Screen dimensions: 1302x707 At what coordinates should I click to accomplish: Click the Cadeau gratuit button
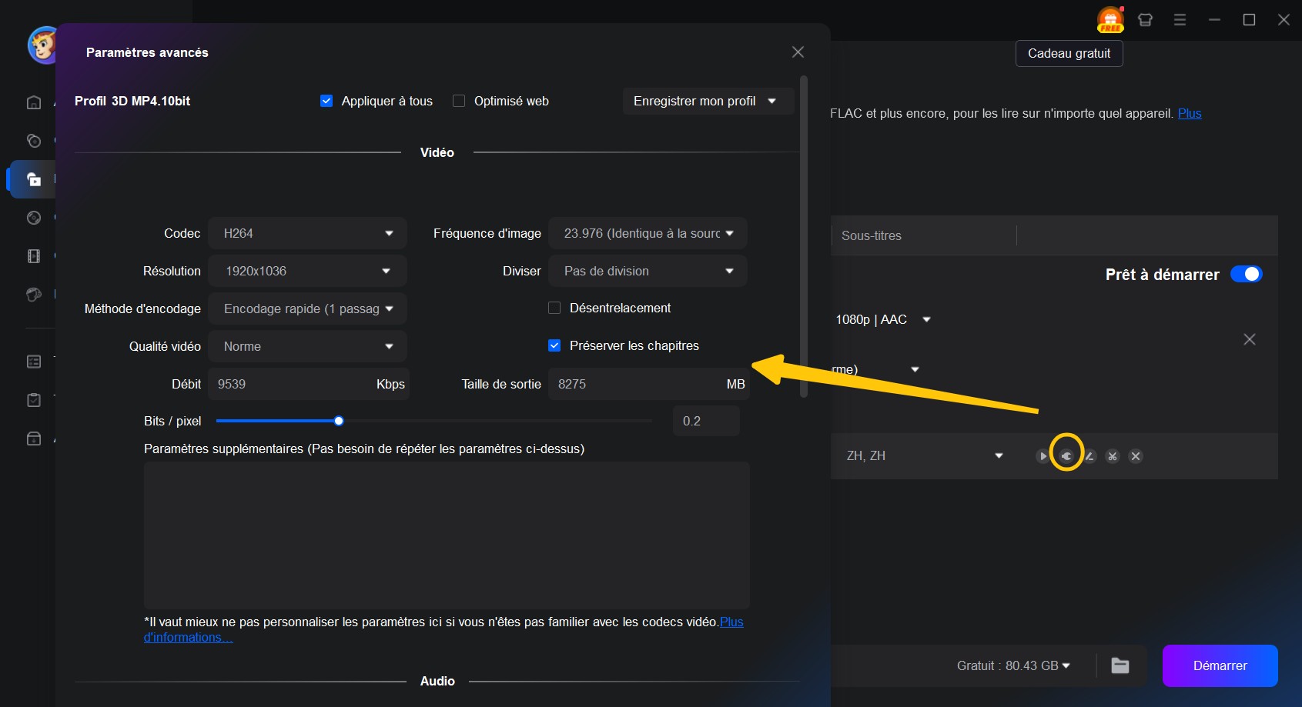tap(1069, 53)
